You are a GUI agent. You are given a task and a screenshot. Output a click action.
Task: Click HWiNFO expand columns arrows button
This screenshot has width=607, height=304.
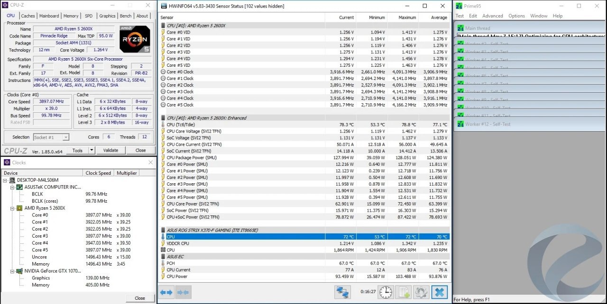166,292
